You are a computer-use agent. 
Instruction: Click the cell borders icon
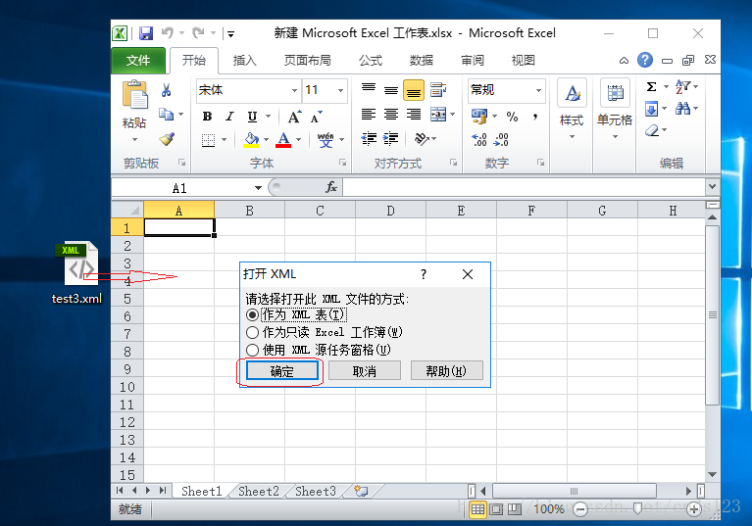[x=208, y=140]
